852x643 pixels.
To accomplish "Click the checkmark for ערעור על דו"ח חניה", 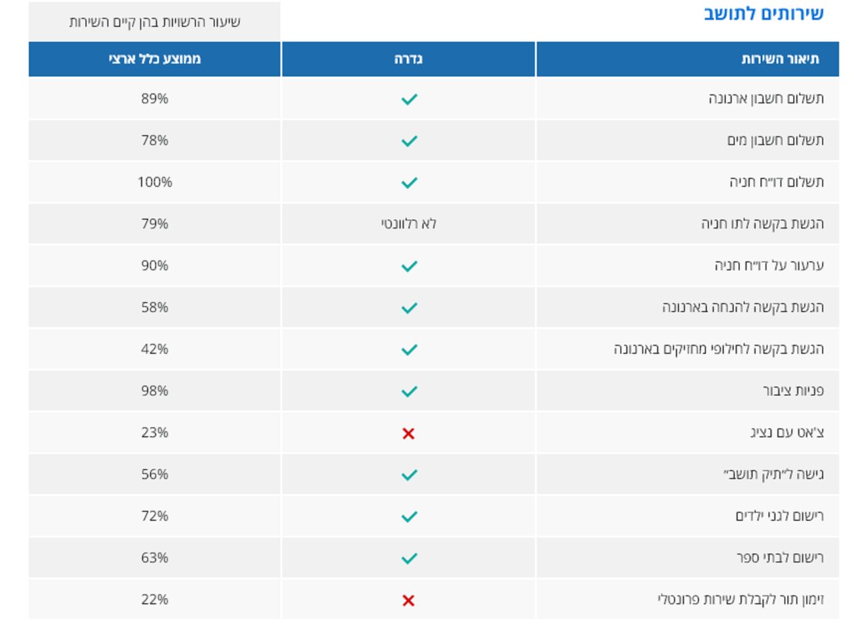I will point(409,266).
